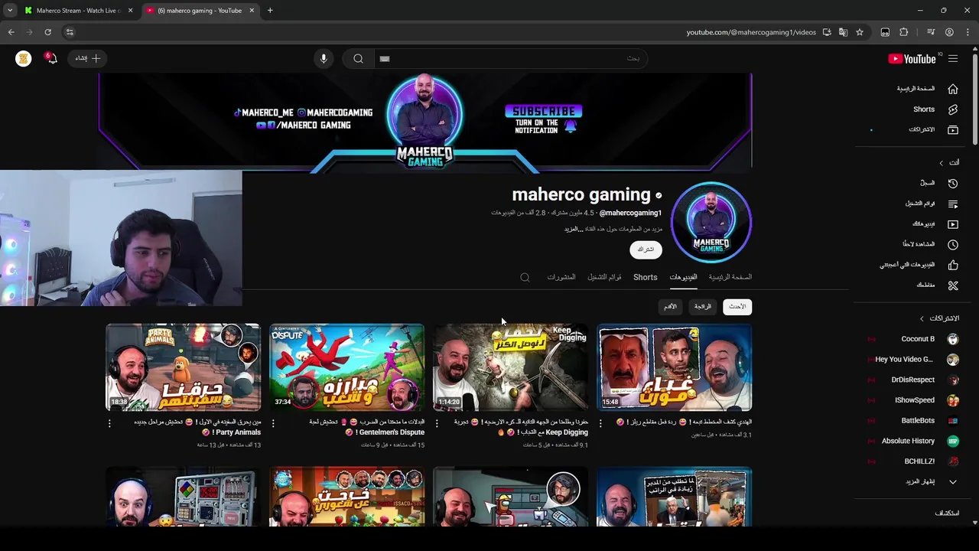Bookmark this page with star icon
The image size is (979, 551).
click(x=860, y=32)
